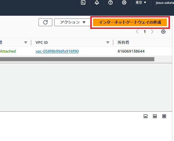The image size is (174, 141).
Task: Go to next page of results
Action: pyautogui.click(x=152, y=32)
